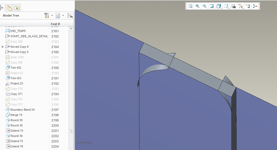
Task: Expand the Show options dropdown arrow
Action: (63, 15)
